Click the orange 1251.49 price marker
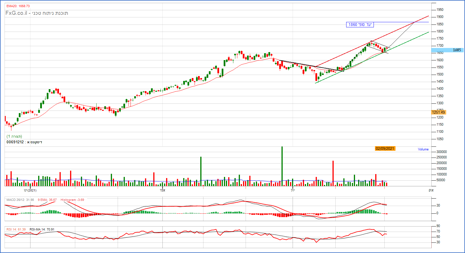 [x=439, y=112]
